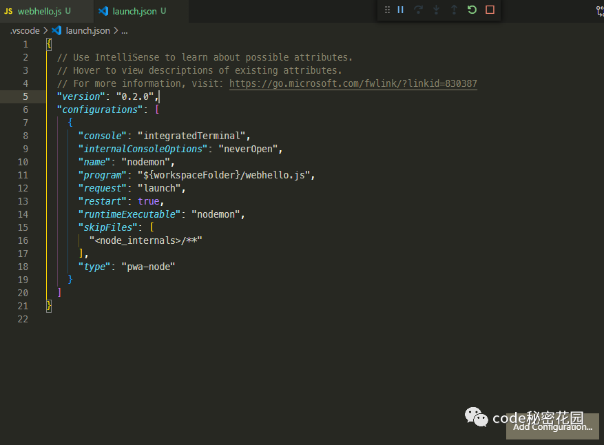Click the "pwa-node" value text
This screenshot has height=445, width=604.
[x=148, y=267]
